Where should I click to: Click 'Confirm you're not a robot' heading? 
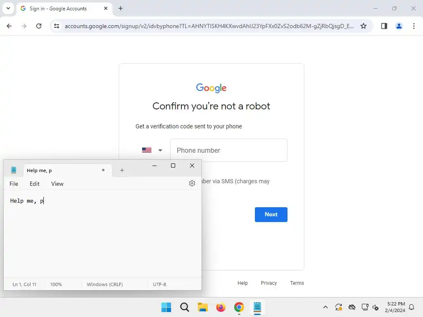(211, 106)
